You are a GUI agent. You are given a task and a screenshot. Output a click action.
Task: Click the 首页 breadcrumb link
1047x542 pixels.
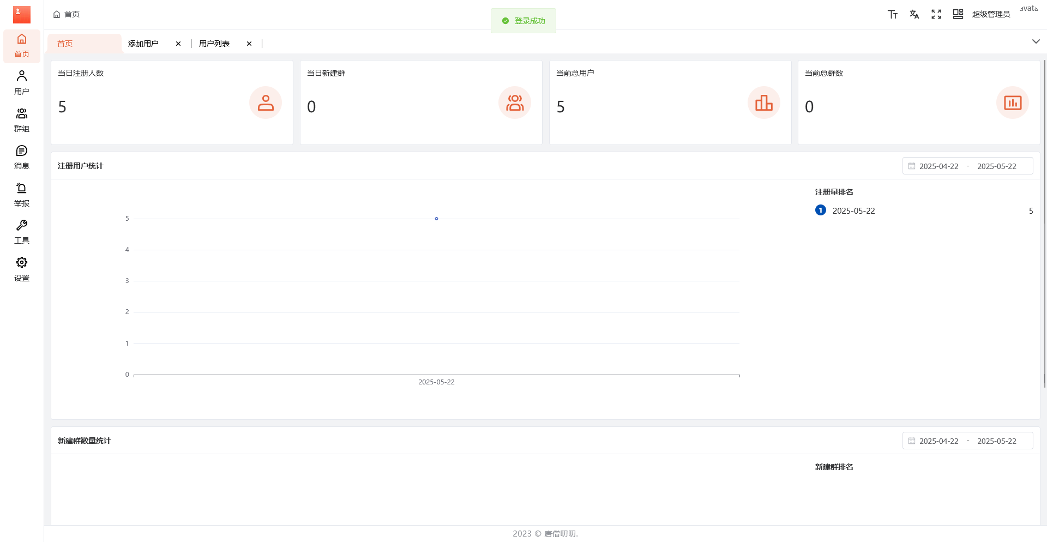[x=71, y=14]
